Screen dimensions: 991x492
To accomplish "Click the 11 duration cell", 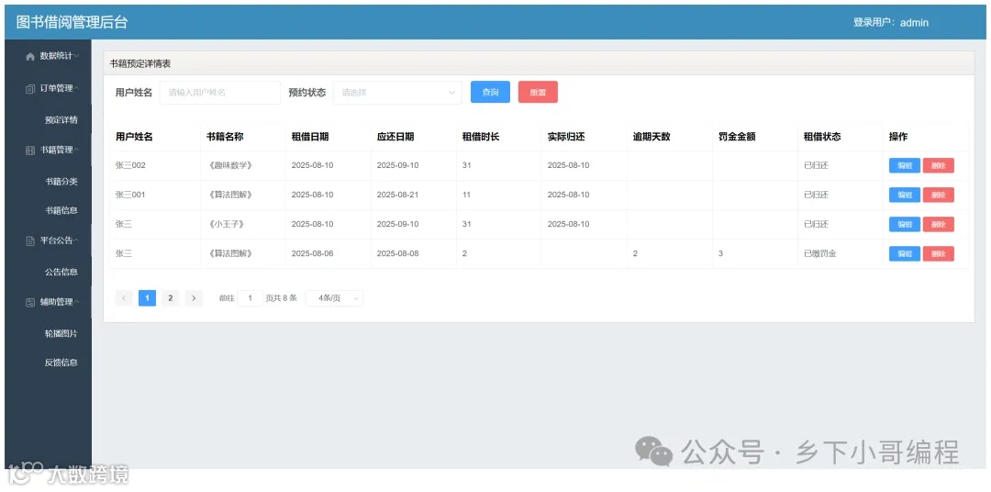I will pyautogui.click(x=466, y=195).
